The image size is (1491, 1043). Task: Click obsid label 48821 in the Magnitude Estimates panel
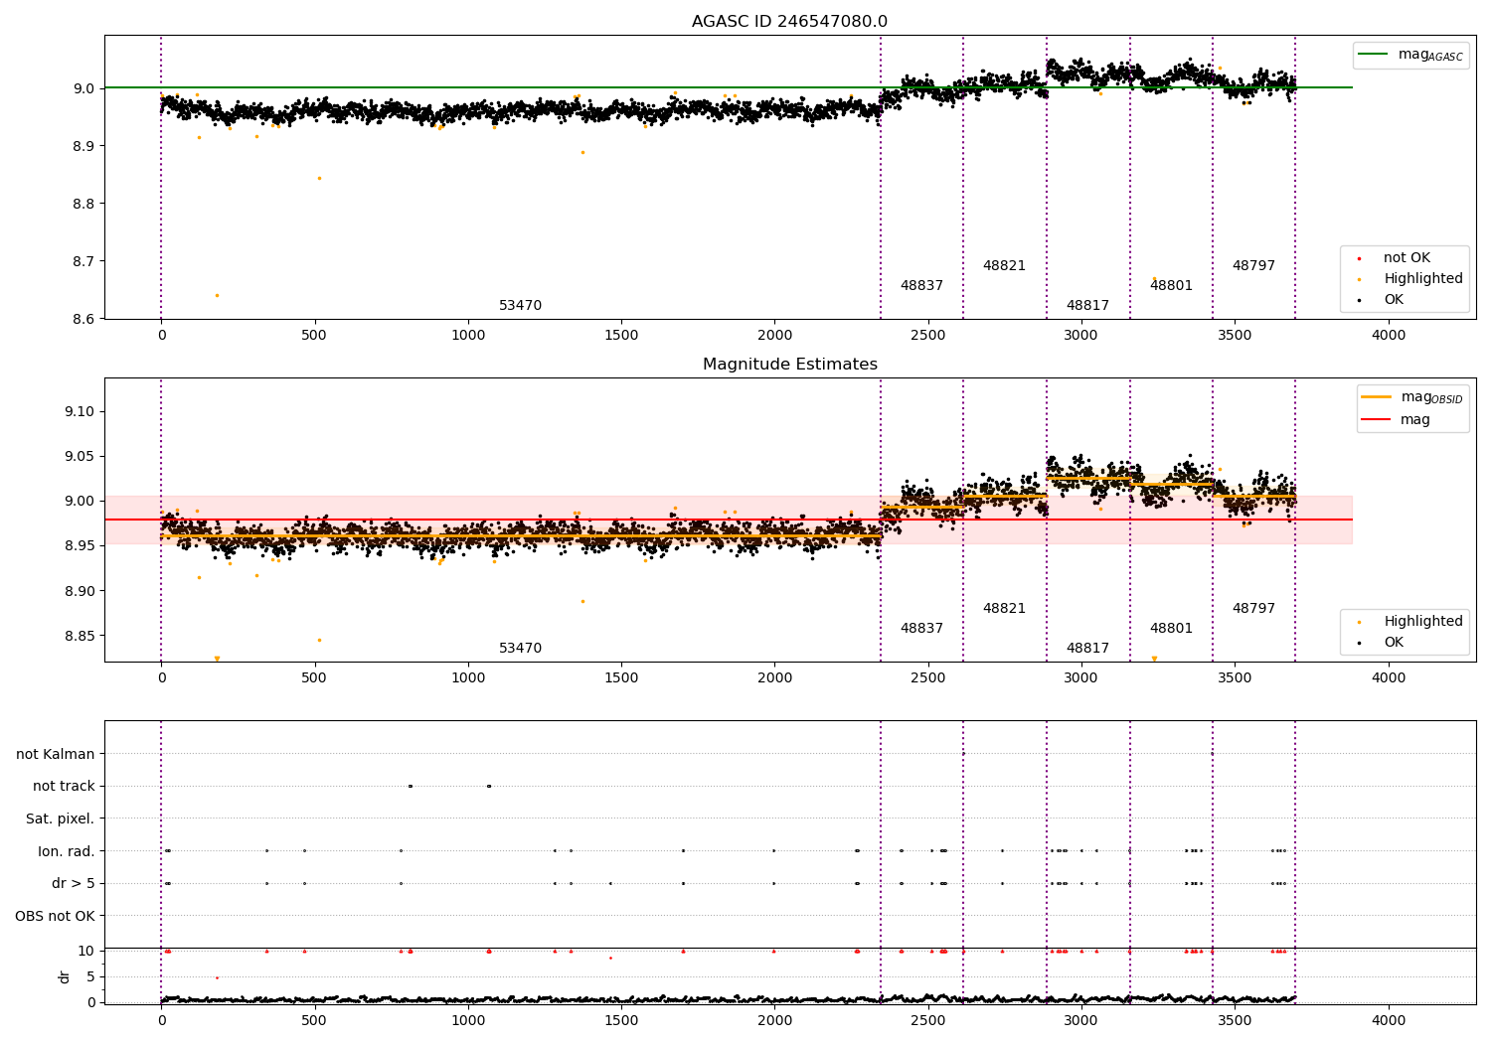tap(1004, 609)
